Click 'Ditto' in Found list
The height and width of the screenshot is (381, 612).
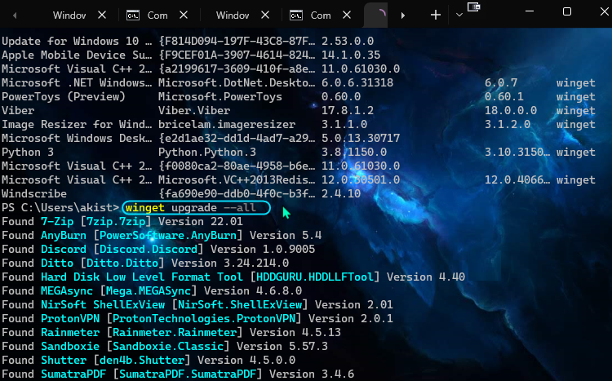click(57, 263)
